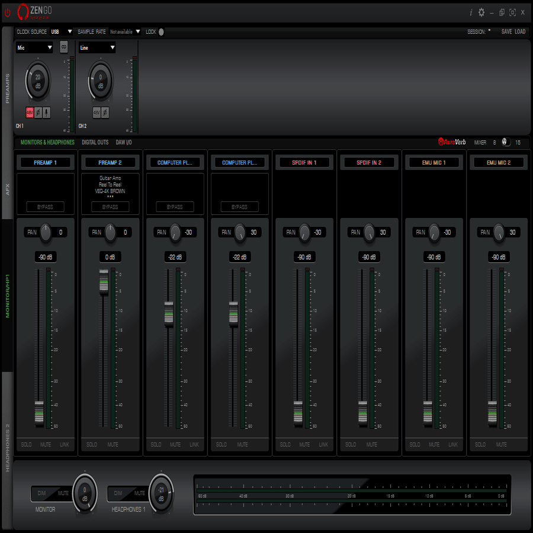Switch to the DIGITAL OUTS tab
Screen dimensions: 533x533
tap(95, 142)
